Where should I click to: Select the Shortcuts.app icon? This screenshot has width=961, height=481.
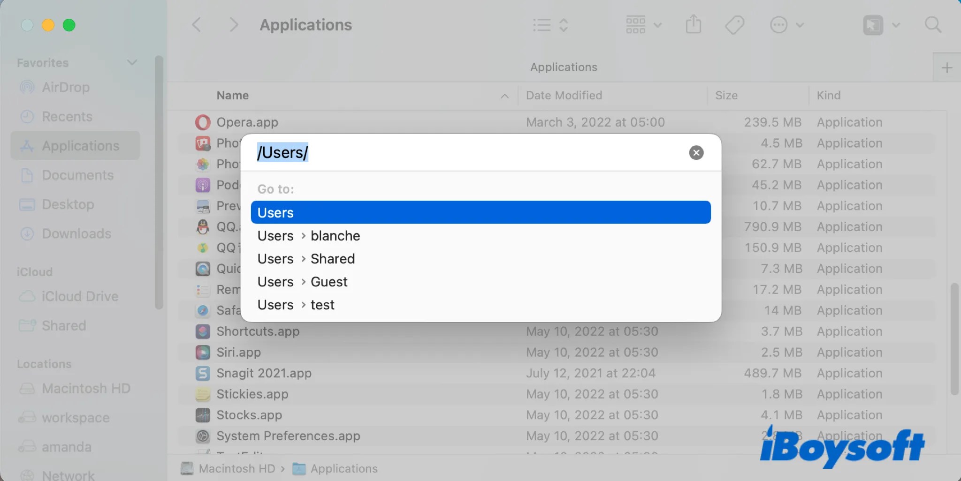click(203, 331)
